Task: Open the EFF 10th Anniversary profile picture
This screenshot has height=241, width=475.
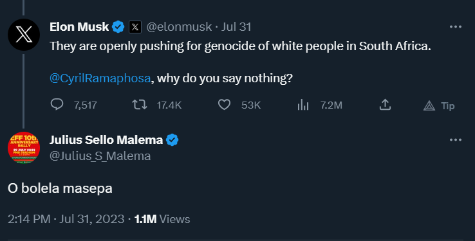Action: (x=24, y=148)
